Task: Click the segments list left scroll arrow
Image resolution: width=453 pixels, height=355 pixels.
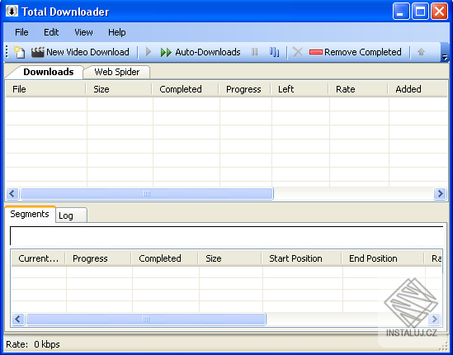Action: (18, 319)
